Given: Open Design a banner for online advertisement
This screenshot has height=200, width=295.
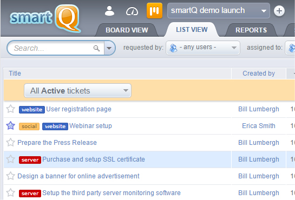Looking at the screenshot, I should (78, 176).
